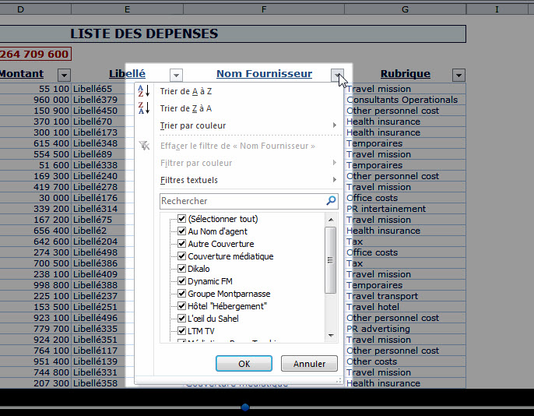This screenshot has height=416, width=534.
Task: Click the list scrollbar down arrow
Action: (331, 336)
